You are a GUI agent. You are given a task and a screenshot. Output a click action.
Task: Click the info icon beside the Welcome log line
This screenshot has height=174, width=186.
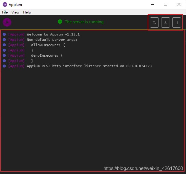click(4, 34)
